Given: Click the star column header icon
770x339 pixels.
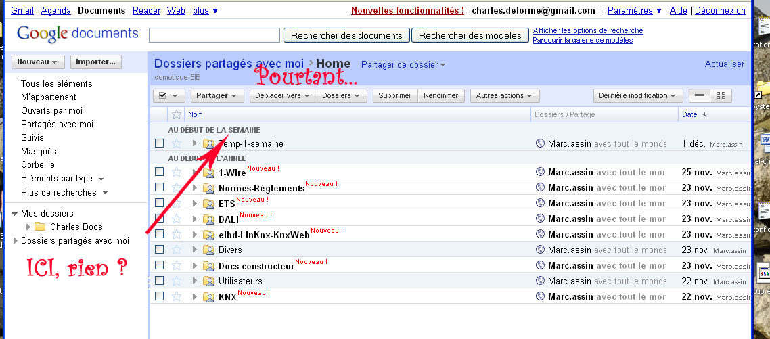Looking at the screenshot, I should coord(177,114).
